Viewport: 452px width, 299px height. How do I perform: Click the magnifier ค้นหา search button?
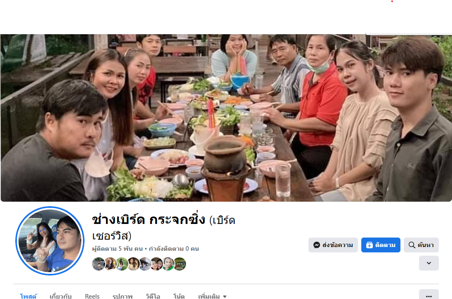pos(421,245)
